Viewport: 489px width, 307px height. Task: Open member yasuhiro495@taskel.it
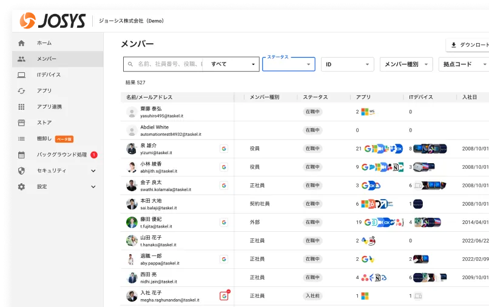coord(161,116)
